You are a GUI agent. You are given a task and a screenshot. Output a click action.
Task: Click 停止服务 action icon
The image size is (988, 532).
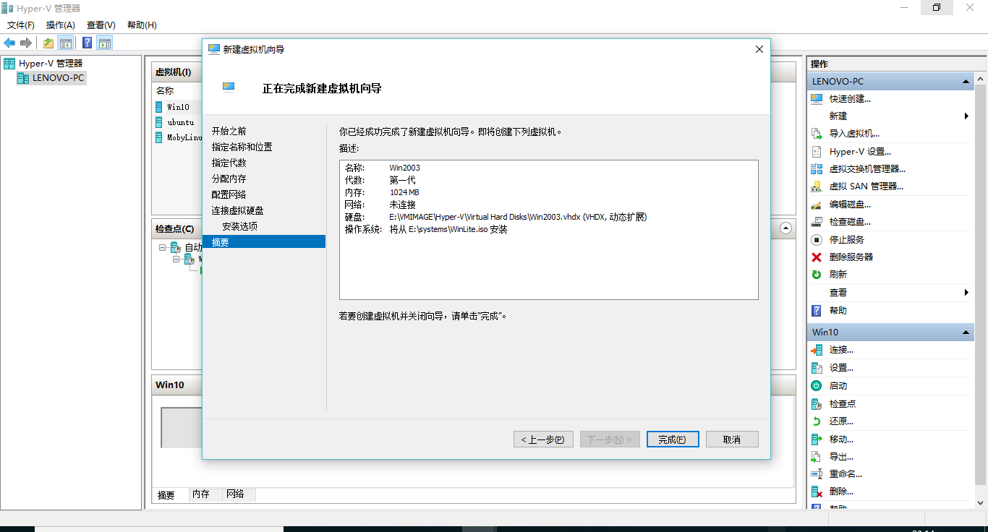tap(817, 239)
